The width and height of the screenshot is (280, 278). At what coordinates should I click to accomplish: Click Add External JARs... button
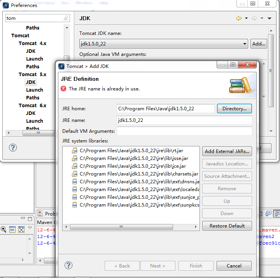pos(227,151)
